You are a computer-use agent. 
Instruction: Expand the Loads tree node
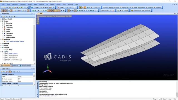pyautogui.click(x=3, y=31)
